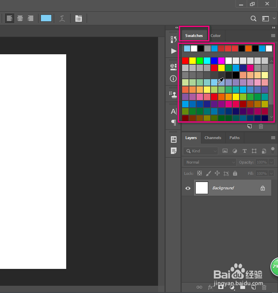Viewport: 278px width, 293px height.
Task: Switch to the Paths tab
Action: [235, 138]
